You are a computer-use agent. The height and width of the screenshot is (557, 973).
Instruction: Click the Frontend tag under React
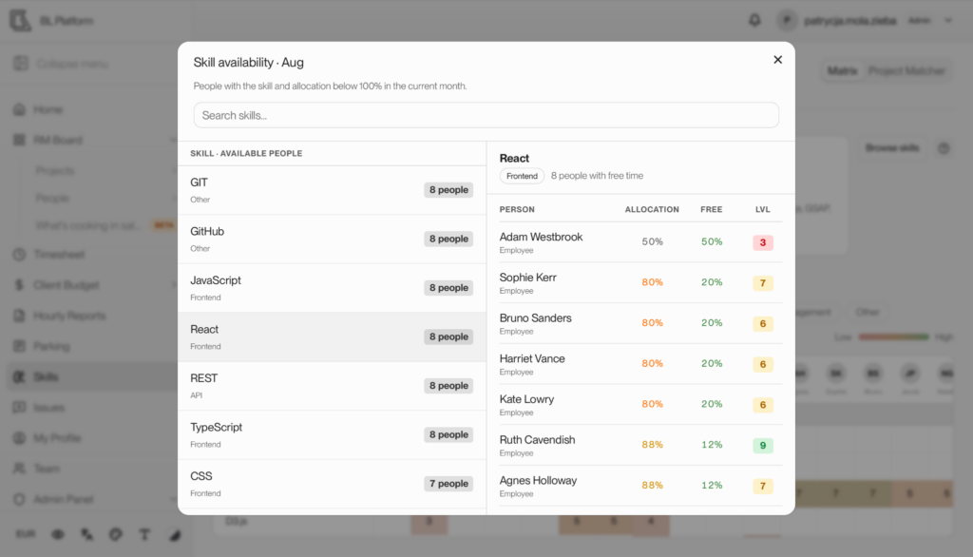click(x=522, y=177)
